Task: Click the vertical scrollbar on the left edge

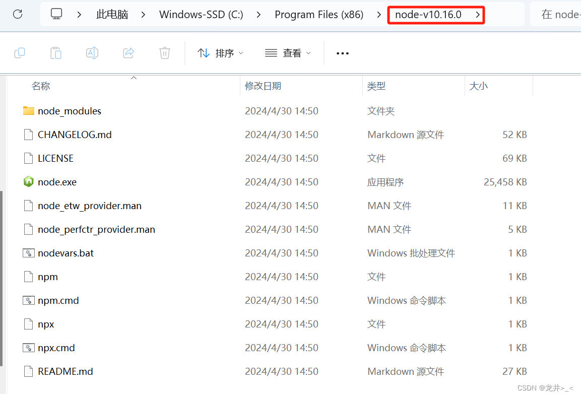Action: [x=2, y=279]
